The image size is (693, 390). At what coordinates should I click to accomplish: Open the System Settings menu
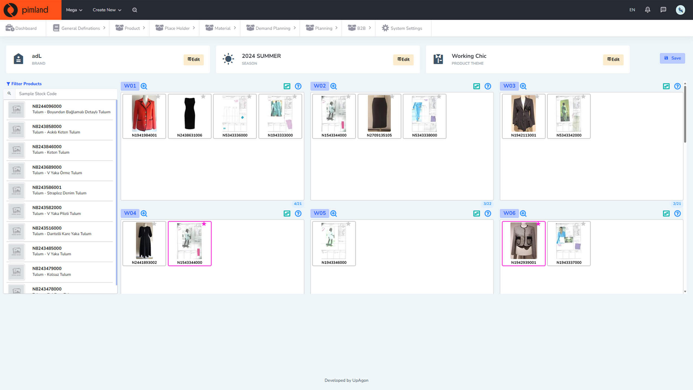(402, 28)
